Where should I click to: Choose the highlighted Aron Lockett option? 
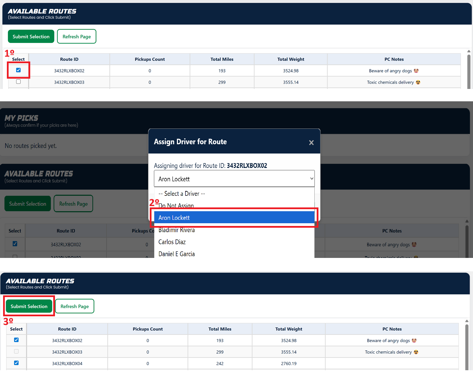234,218
